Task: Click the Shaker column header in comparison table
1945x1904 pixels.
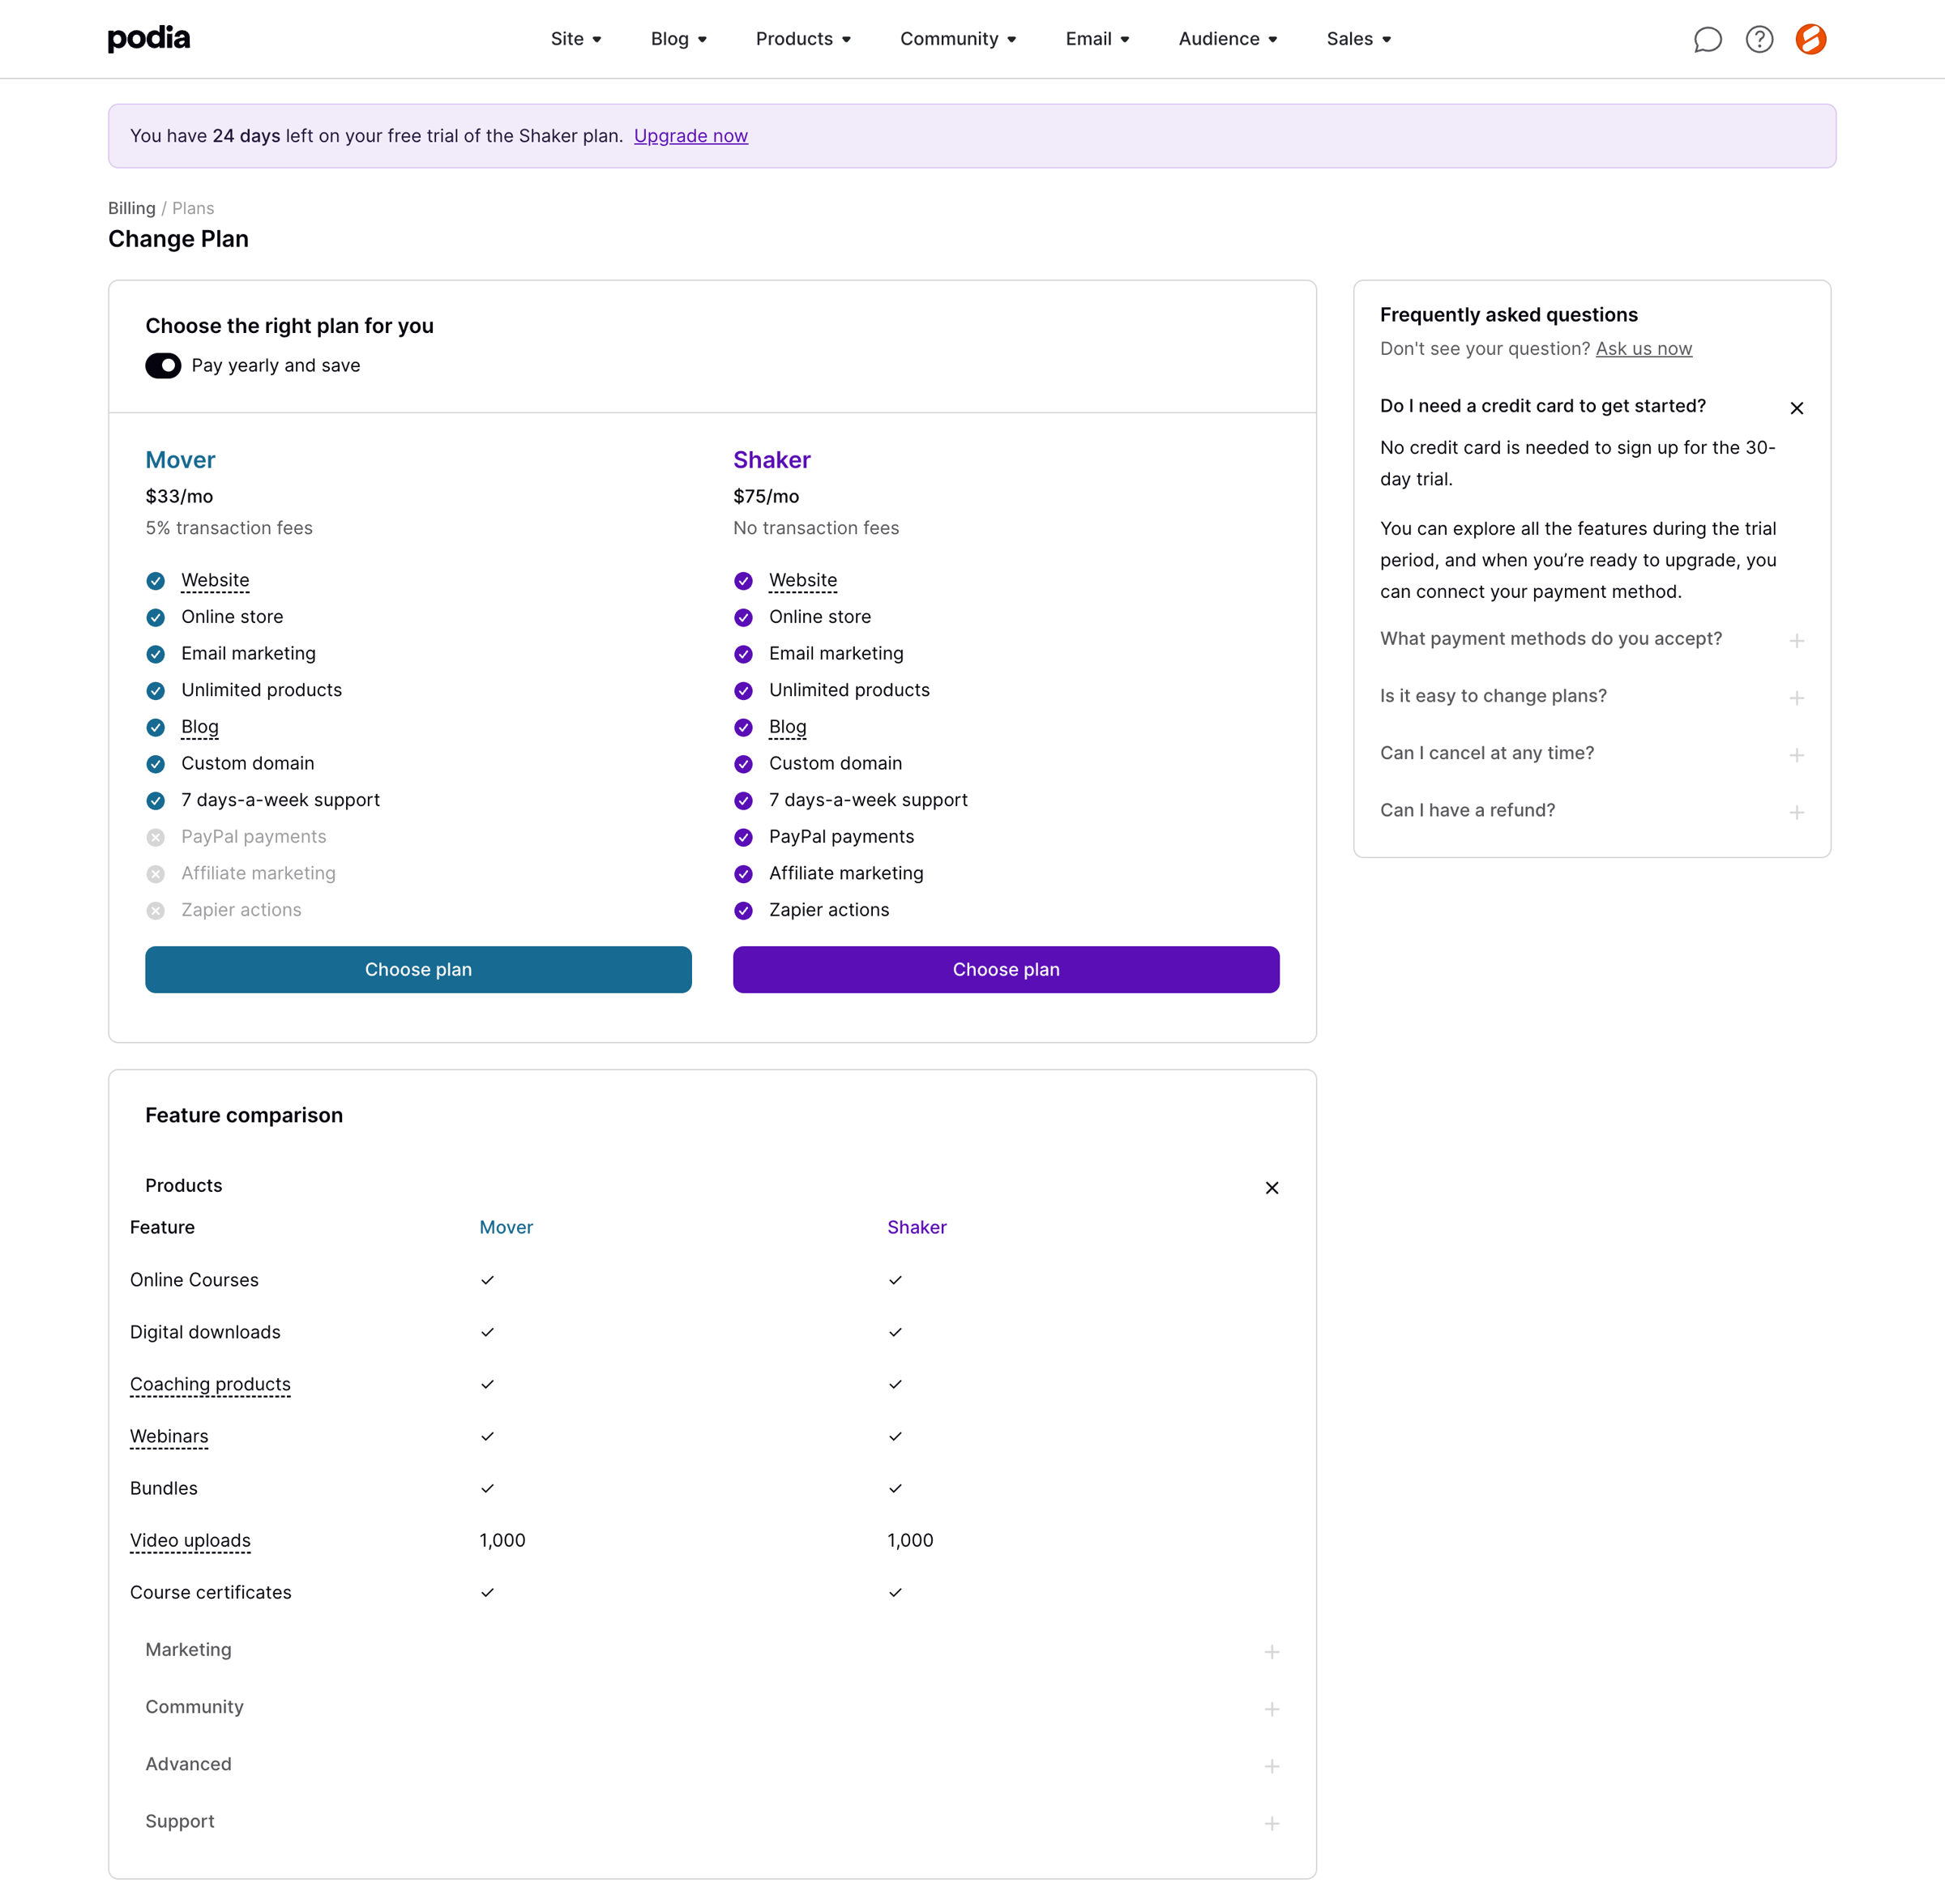Action: [917, 1227]
